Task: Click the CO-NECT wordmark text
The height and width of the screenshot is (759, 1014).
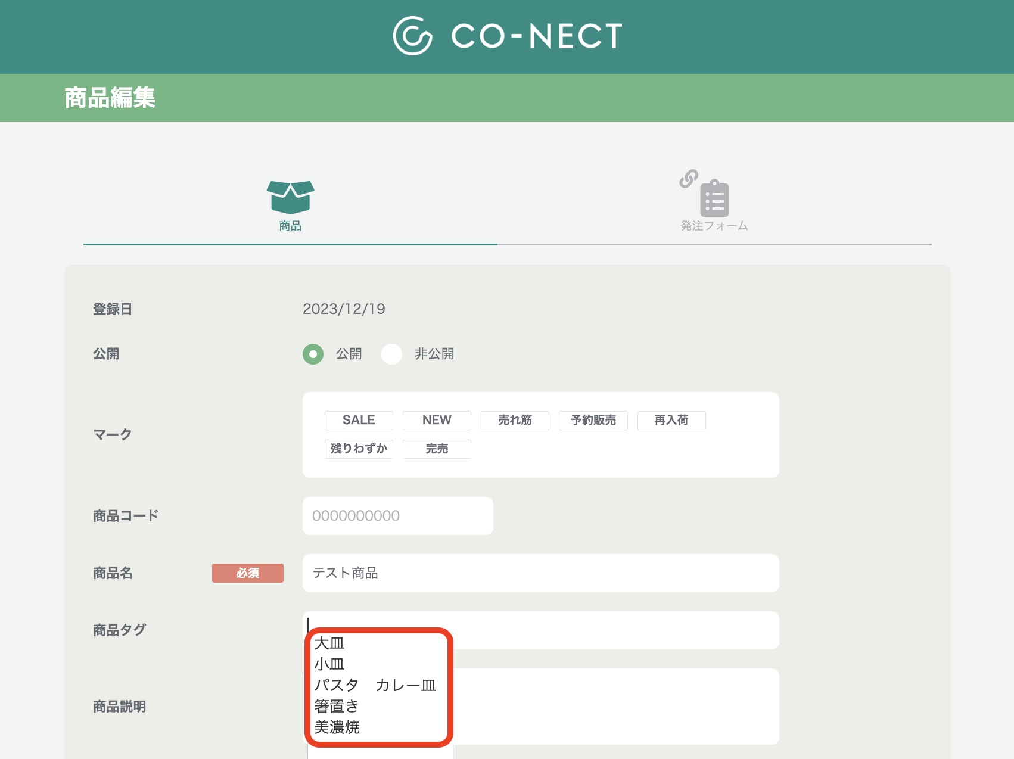Action: (537, 36)
